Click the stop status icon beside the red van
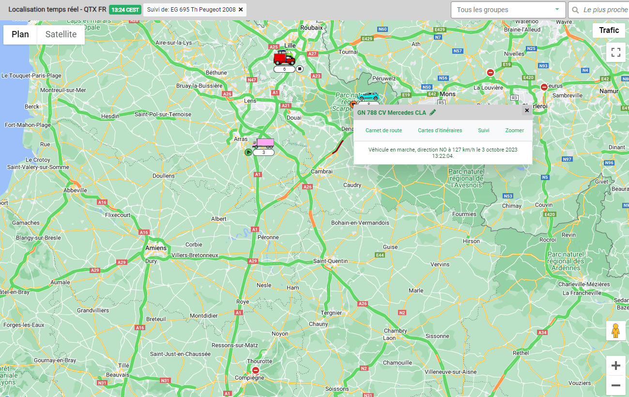The height and width of the screenshot is (397, 629). (300, 69)
